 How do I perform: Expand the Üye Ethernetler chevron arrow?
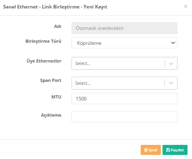(171, 63)
